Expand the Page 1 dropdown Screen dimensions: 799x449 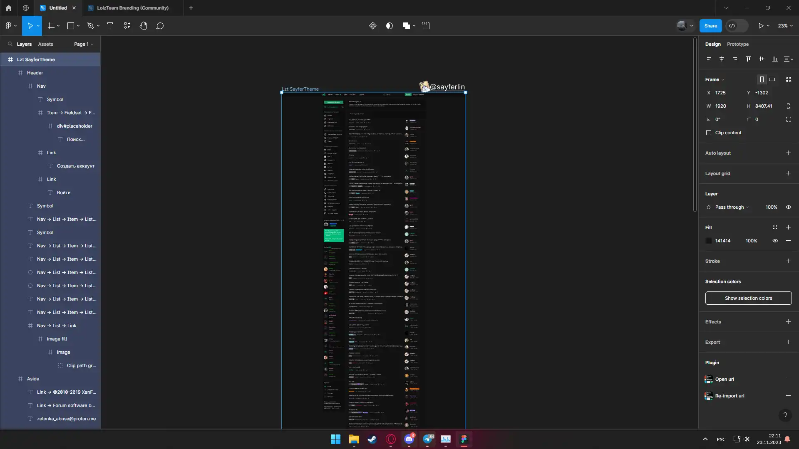pos(83,44)
